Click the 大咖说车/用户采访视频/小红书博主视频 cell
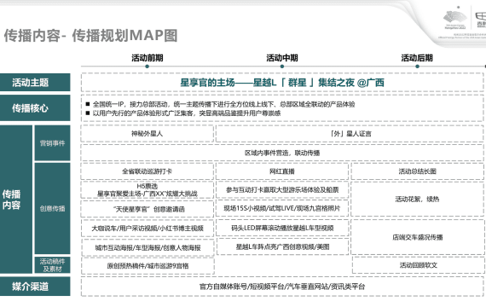Viewport: 486px width, 307px height. point(148,229)
